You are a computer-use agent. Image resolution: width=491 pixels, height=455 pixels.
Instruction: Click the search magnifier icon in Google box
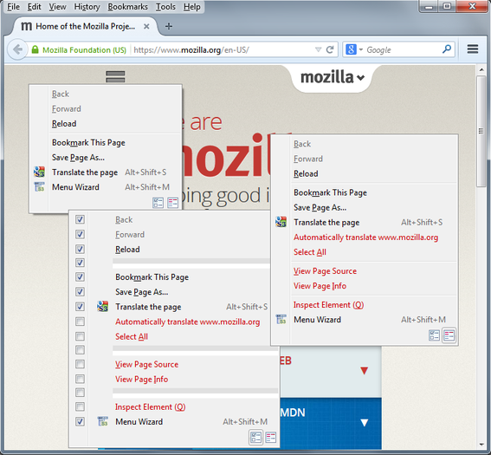[x=447, y=49]
